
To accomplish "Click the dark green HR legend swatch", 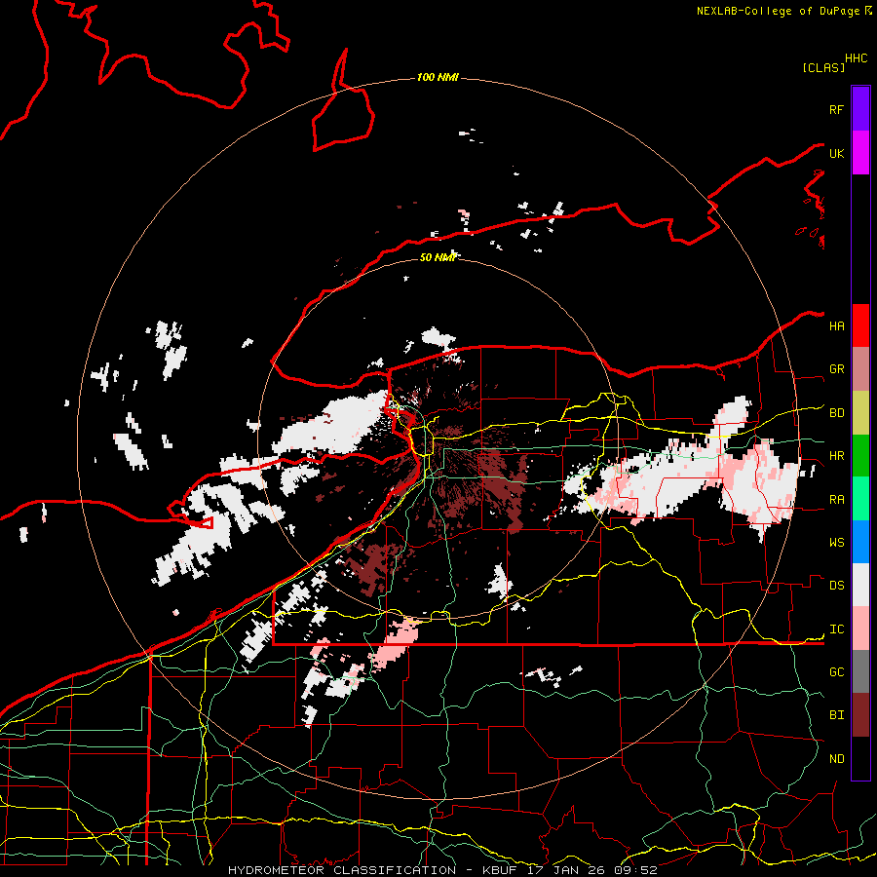I will pos(860,456).
